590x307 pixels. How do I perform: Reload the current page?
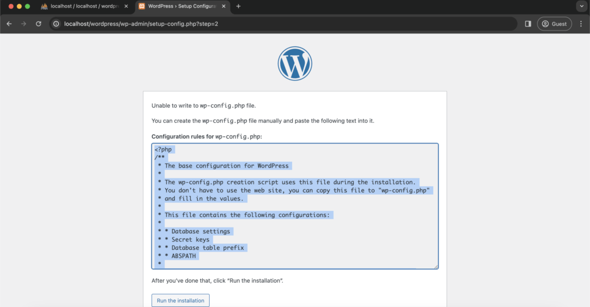(x=39, y=24)
